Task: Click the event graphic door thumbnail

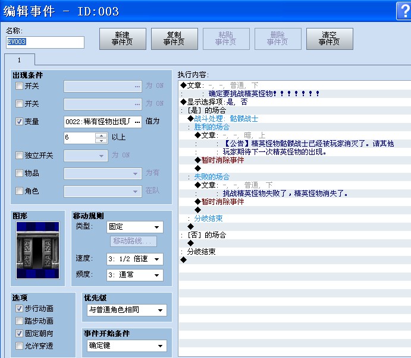Action: coord(37,250)
